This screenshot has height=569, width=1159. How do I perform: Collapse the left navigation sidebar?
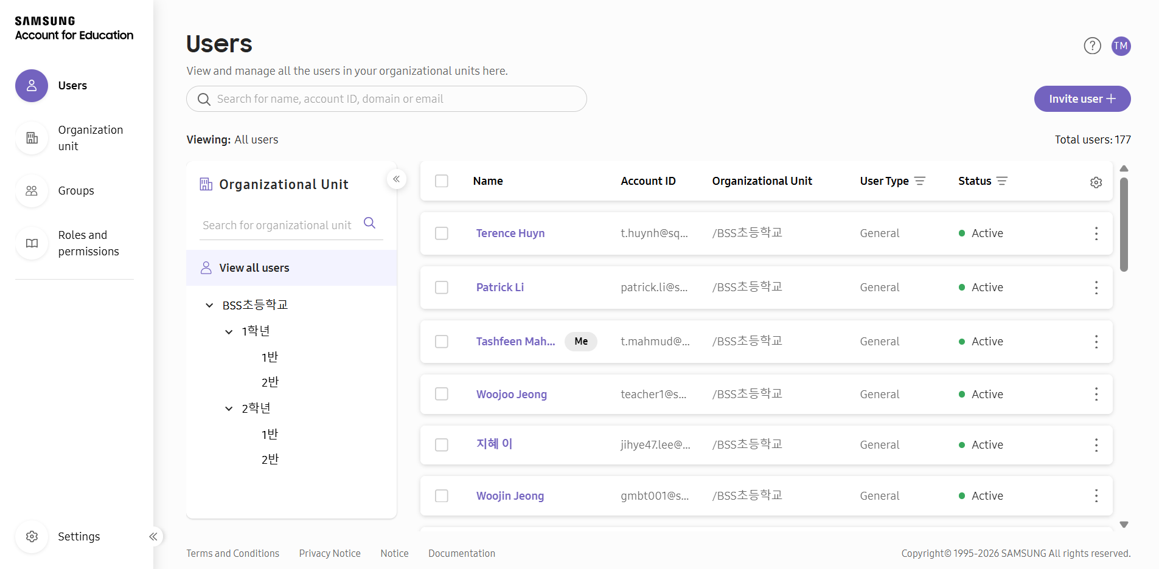153,537
